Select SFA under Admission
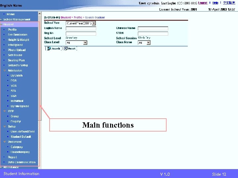 tap(13, 91)
